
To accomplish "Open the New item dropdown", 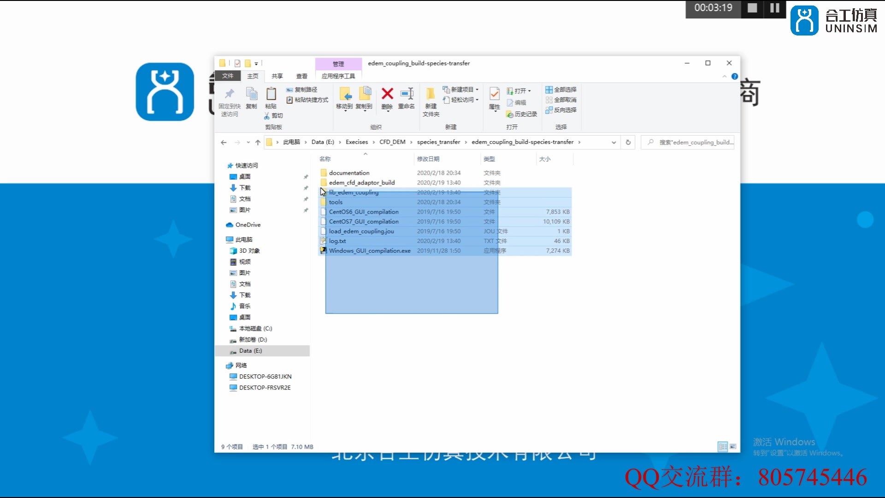I will (x=461, y=89).
